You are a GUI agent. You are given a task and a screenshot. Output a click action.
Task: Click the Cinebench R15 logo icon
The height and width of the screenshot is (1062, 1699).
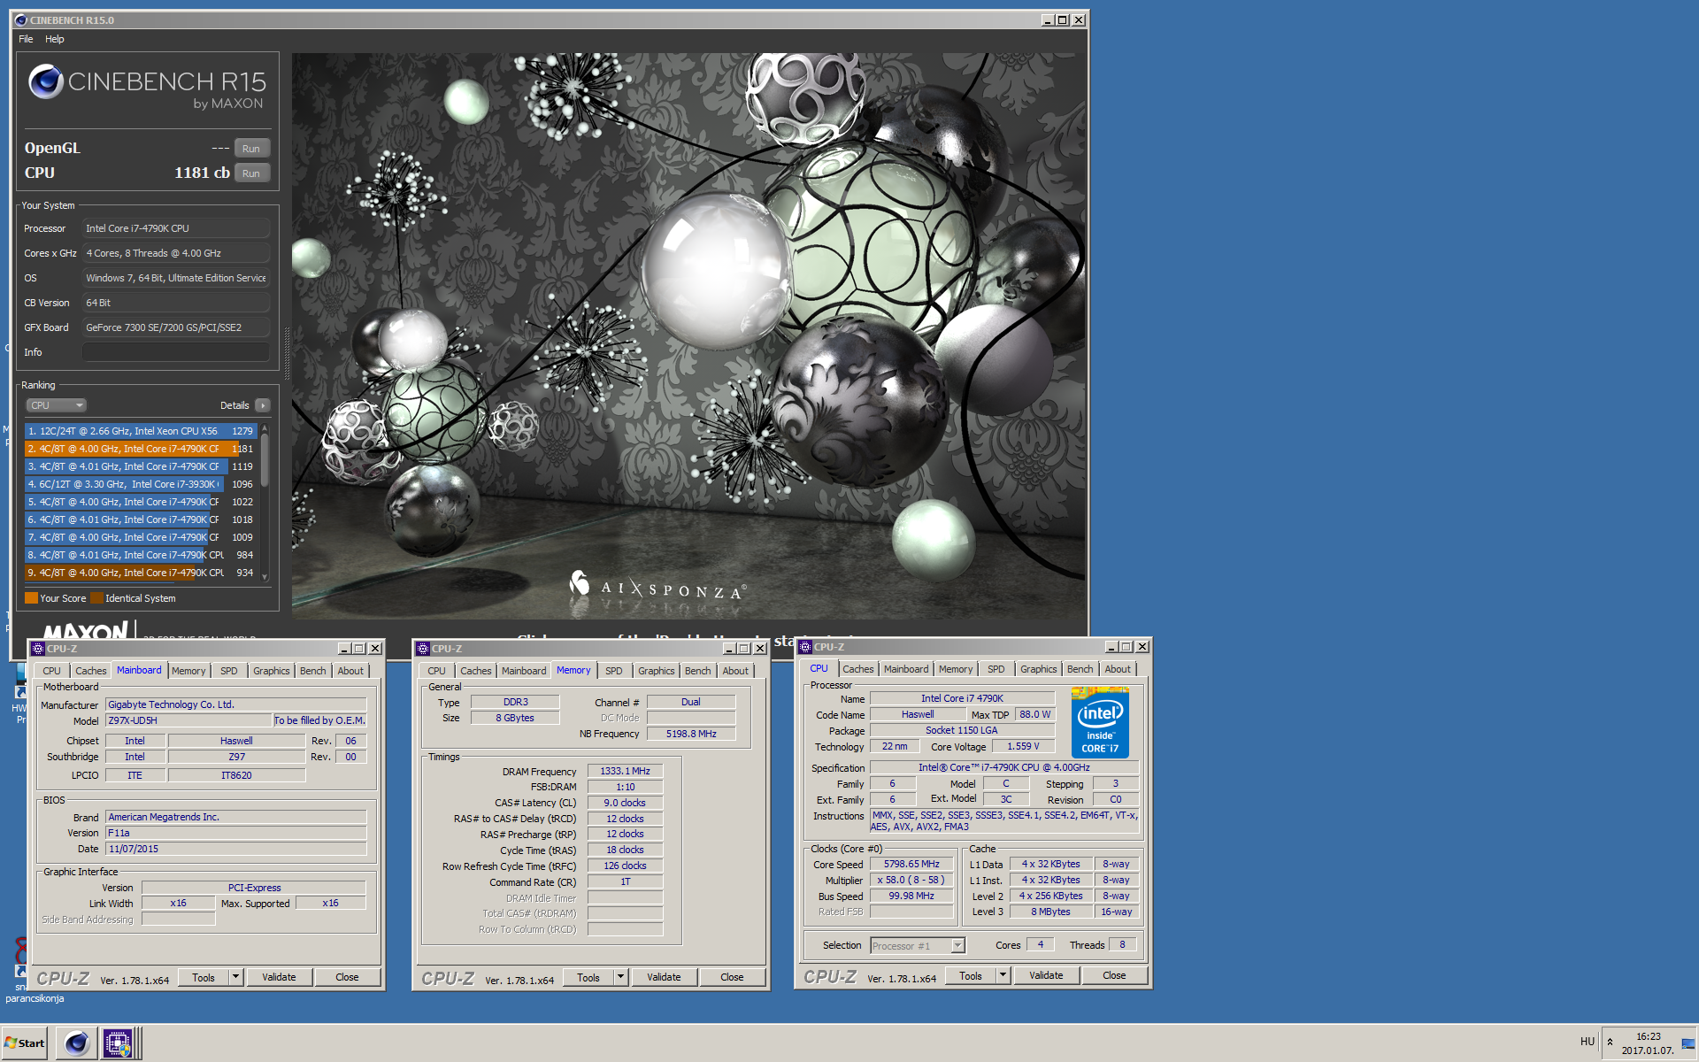click(45, 82)
